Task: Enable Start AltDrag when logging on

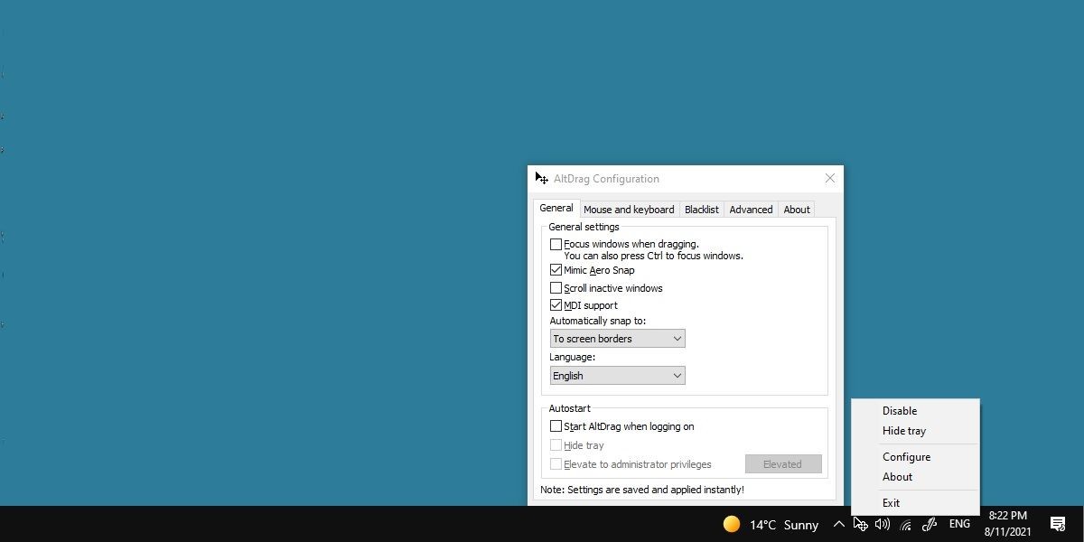Action: (556, 426)
